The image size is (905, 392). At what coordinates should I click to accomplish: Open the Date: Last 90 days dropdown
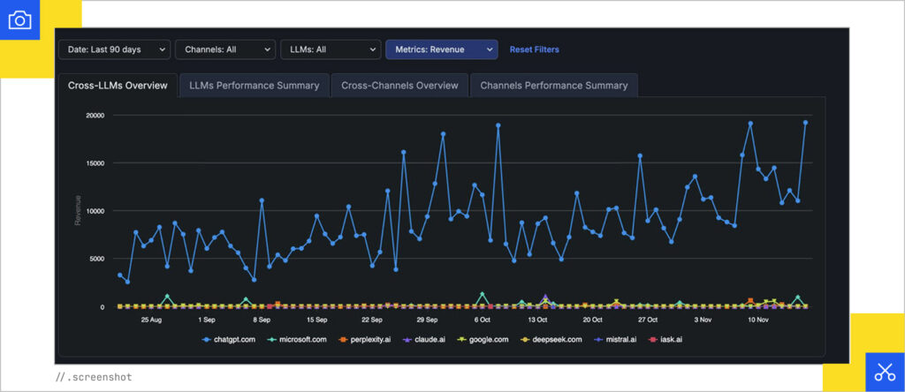114,50
